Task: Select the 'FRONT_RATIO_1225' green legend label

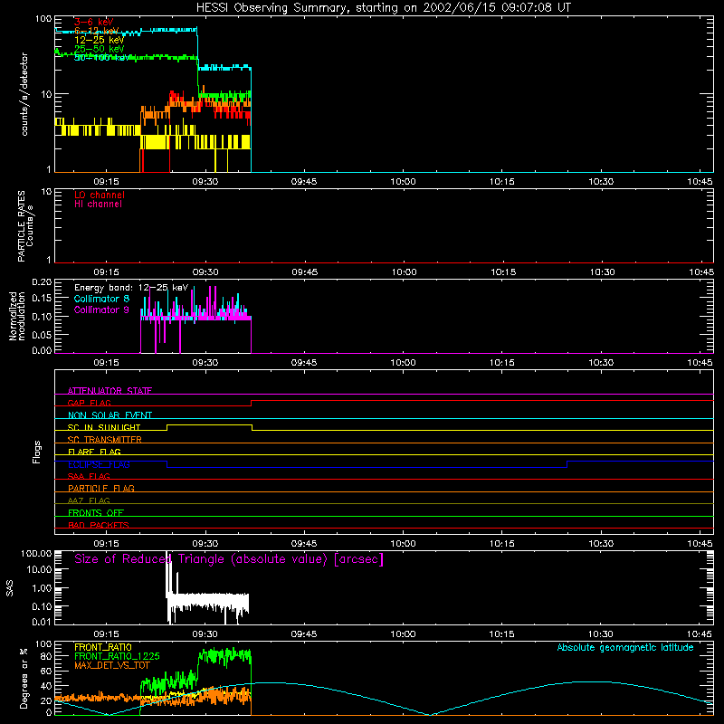Action: [117, 656]
